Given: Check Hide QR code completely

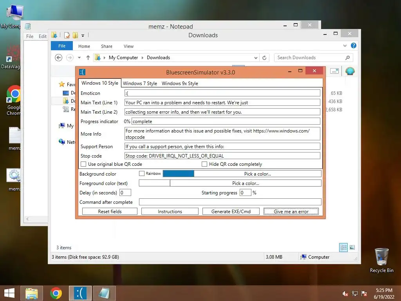Looking at the screenshot, I should tap(204, 164).
